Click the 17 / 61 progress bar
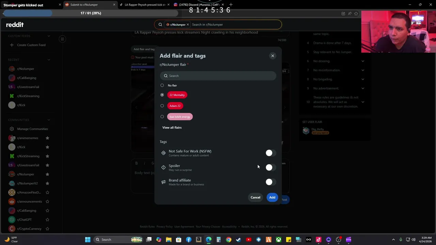 tap(91, 13)
